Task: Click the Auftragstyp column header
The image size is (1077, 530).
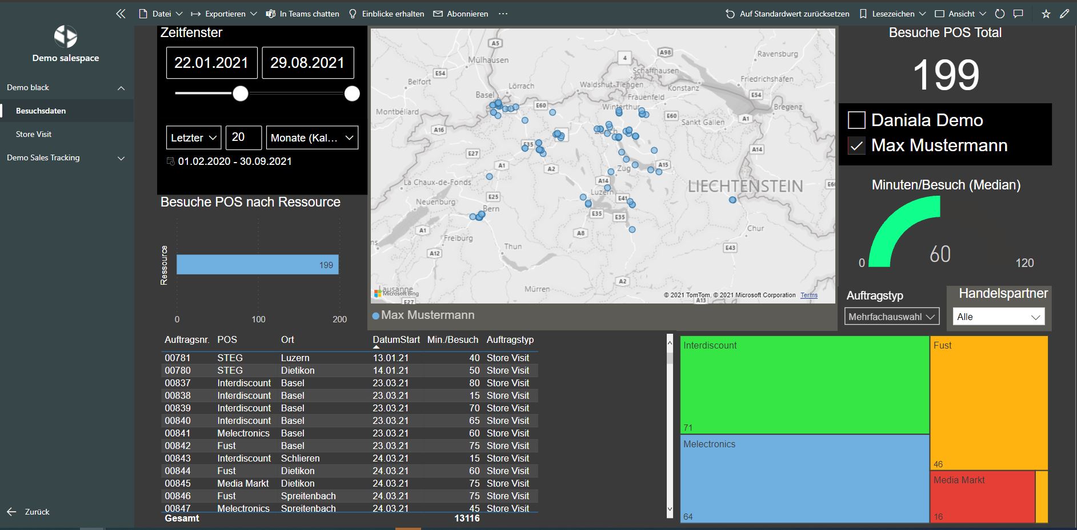Action: (x=510, y=339)
